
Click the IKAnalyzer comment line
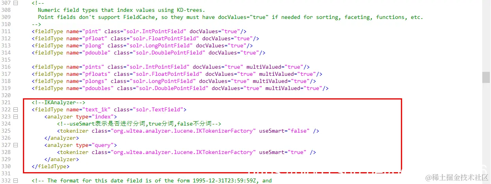click(58, 102)
